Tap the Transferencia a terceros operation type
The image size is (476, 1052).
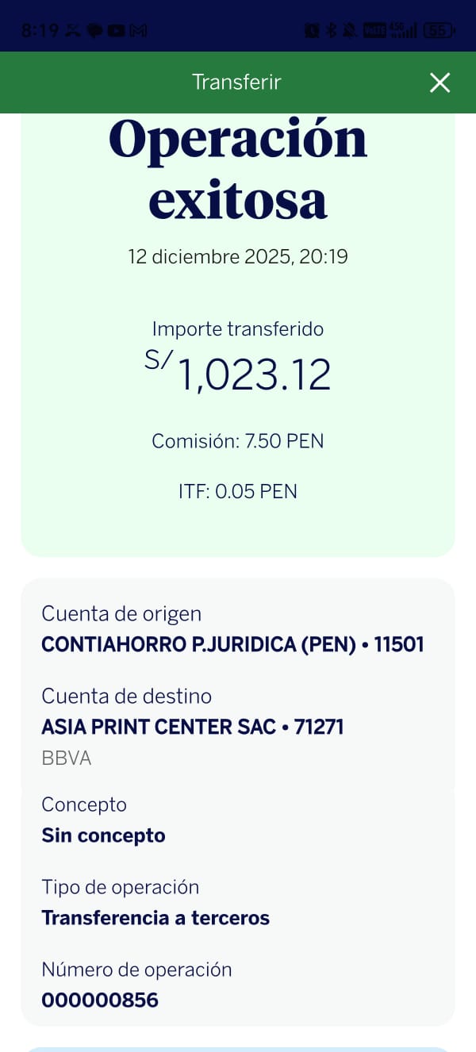155,918
